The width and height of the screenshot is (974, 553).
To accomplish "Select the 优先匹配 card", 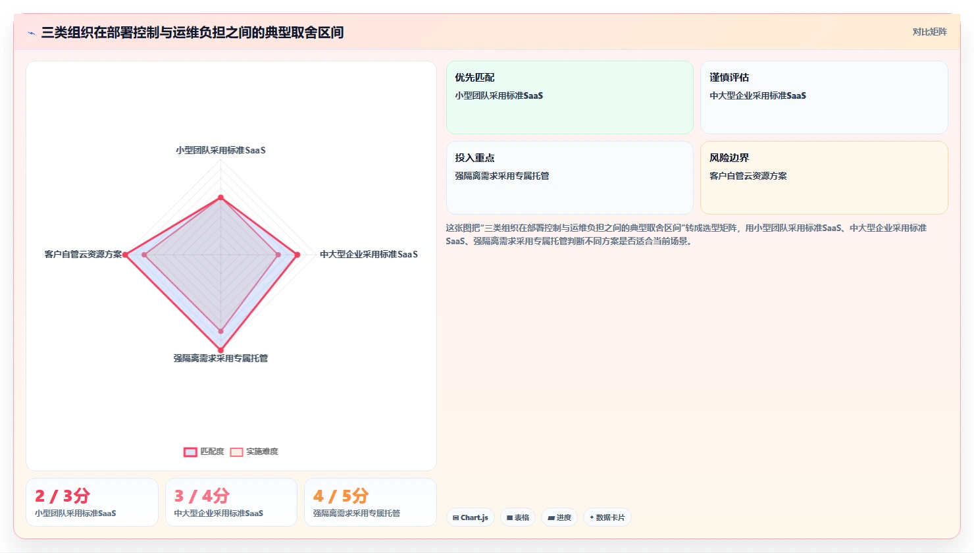I will pos(570,97).
